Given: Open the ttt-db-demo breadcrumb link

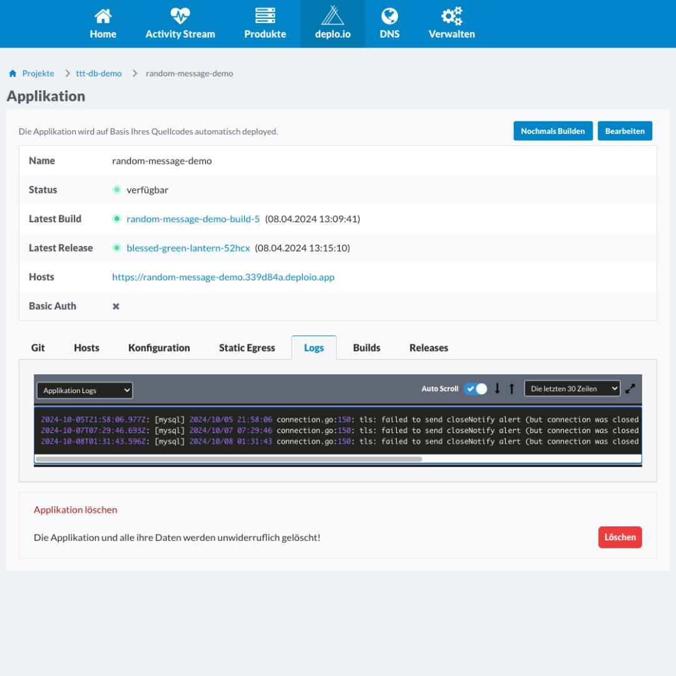Looking at the screenshot, I should [99, 73].
